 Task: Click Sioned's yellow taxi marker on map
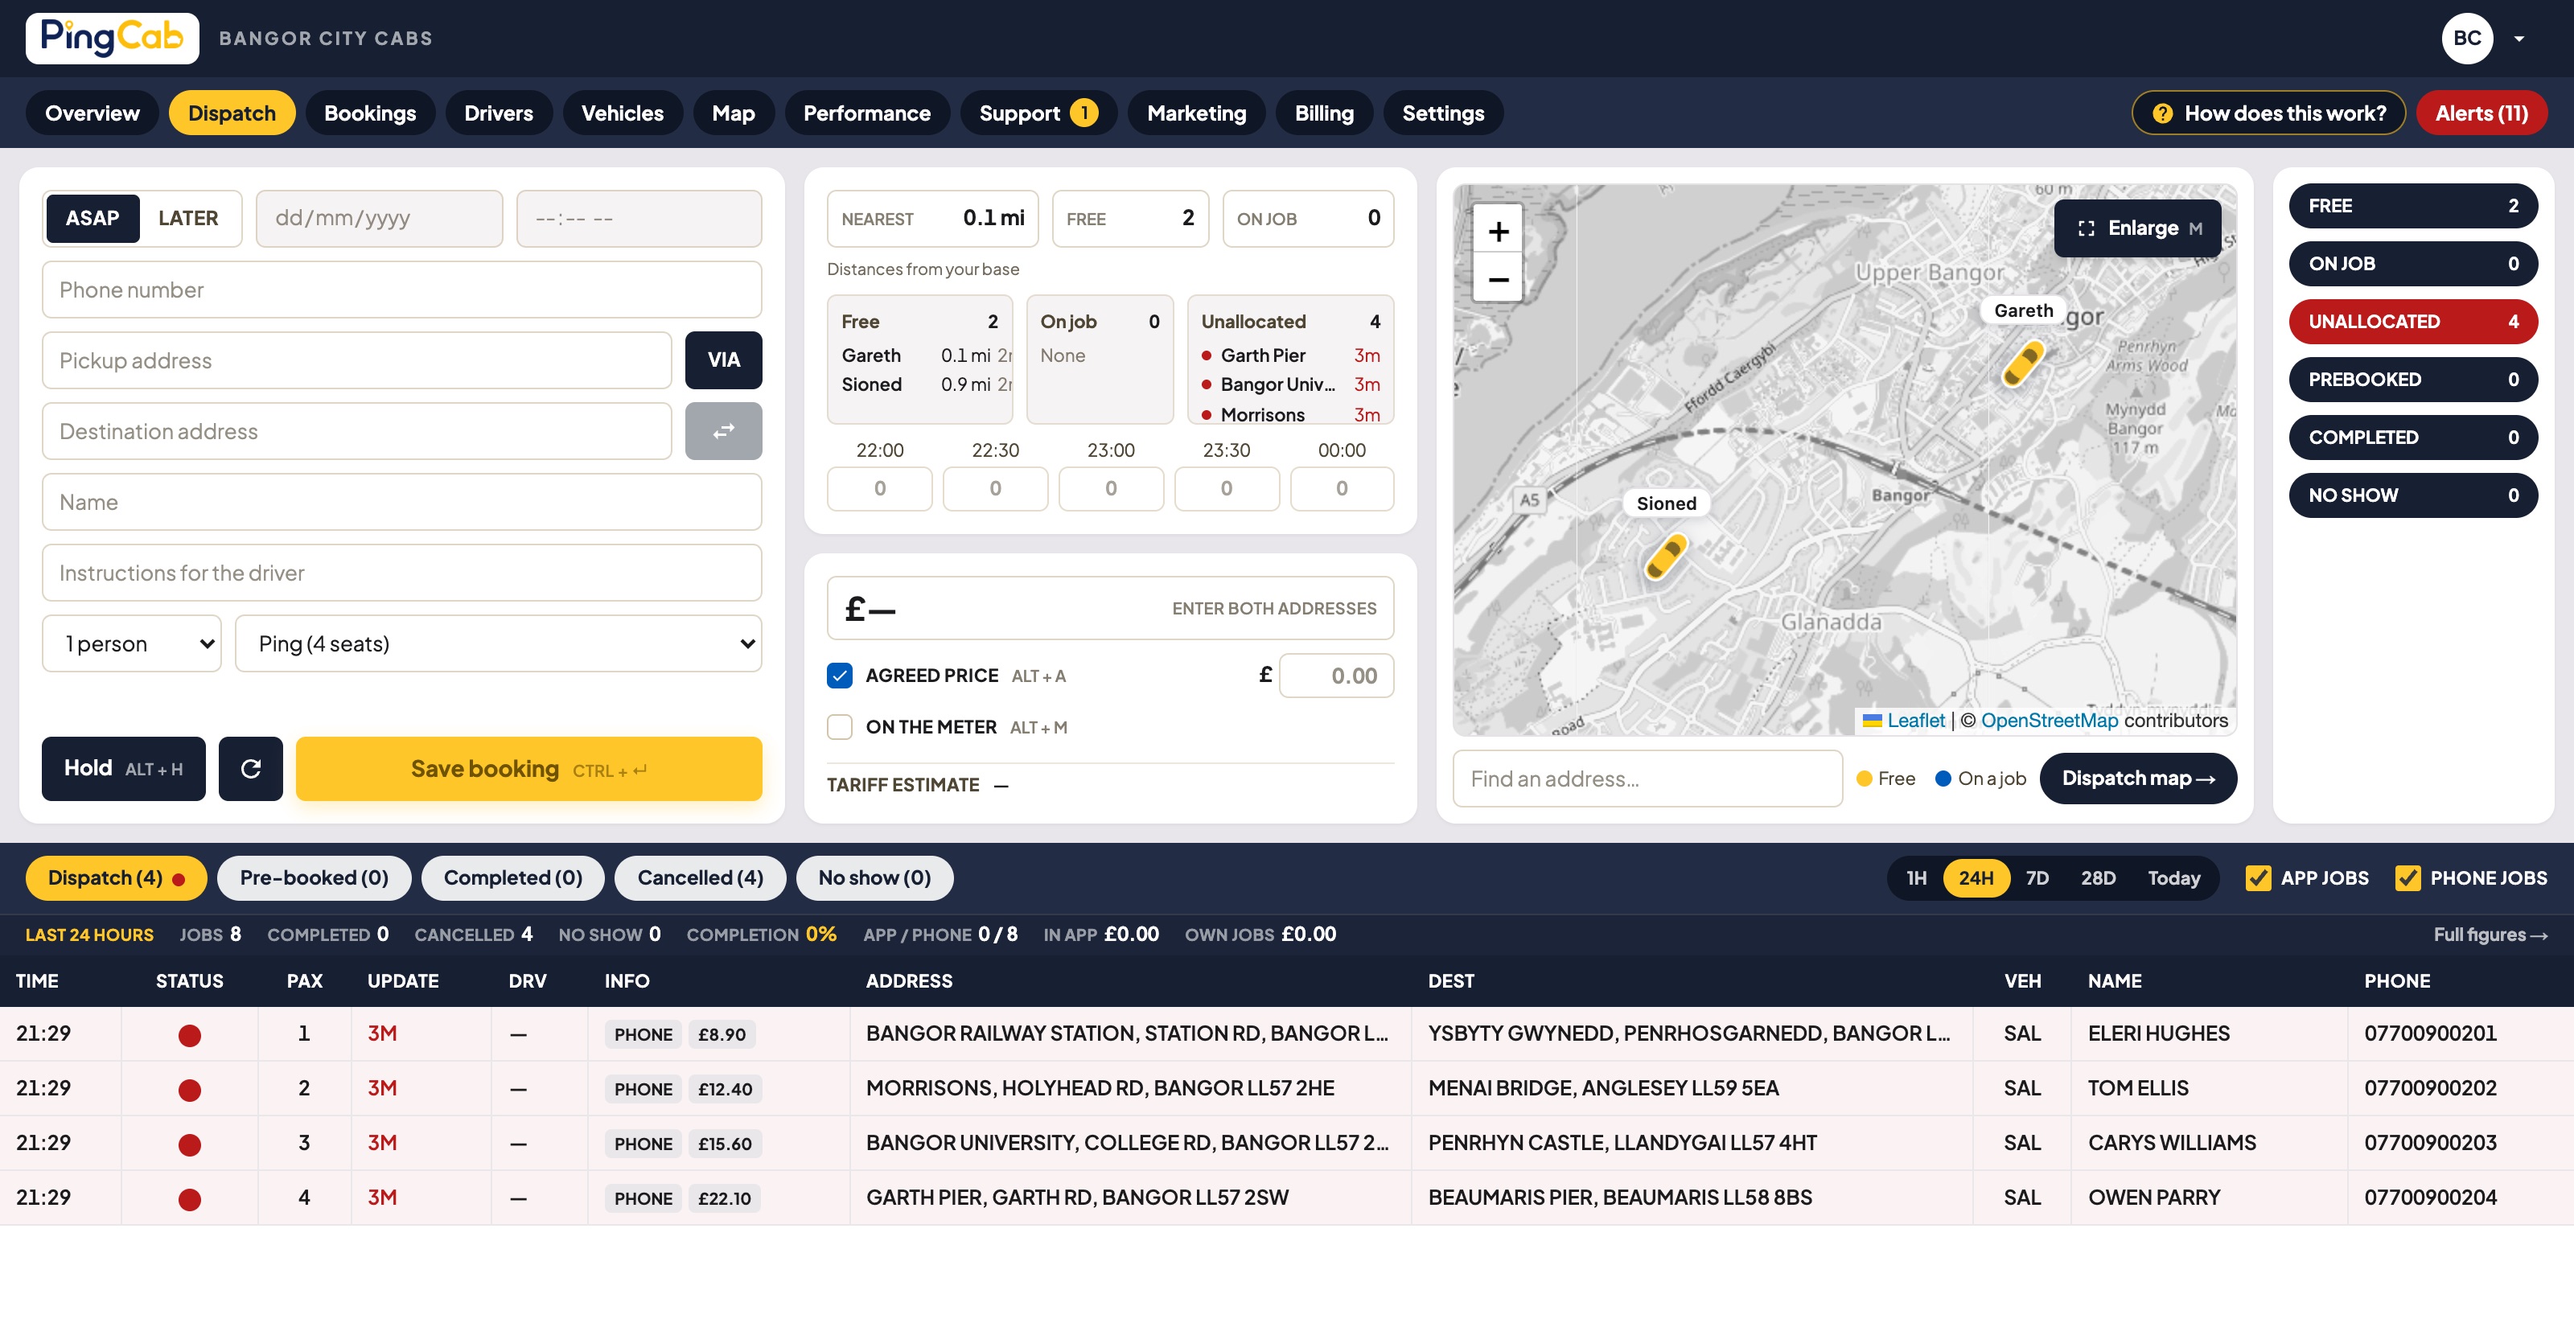point(1666,557)
